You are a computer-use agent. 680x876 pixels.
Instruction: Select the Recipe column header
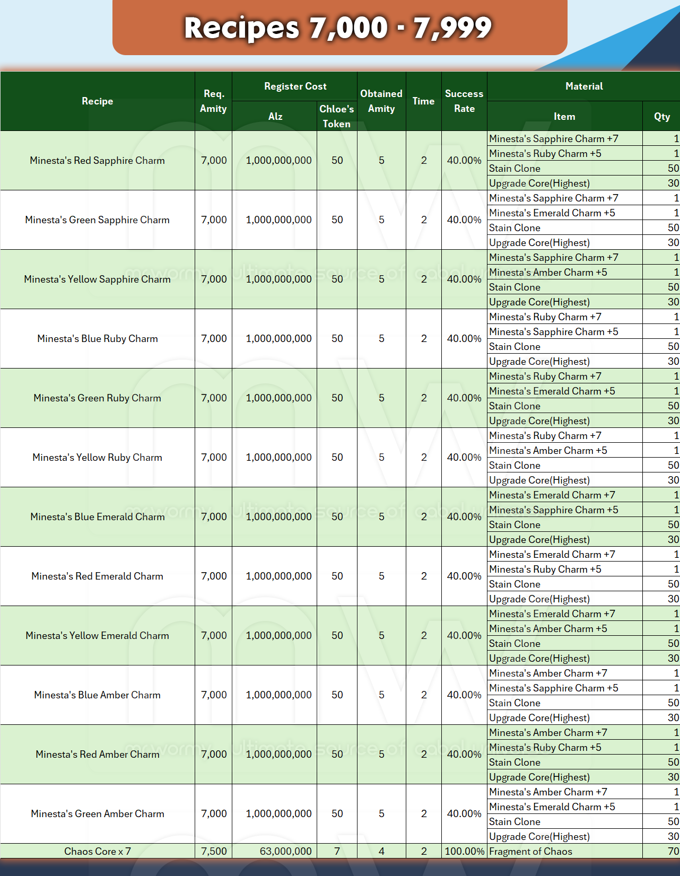[x=98, y=101]
